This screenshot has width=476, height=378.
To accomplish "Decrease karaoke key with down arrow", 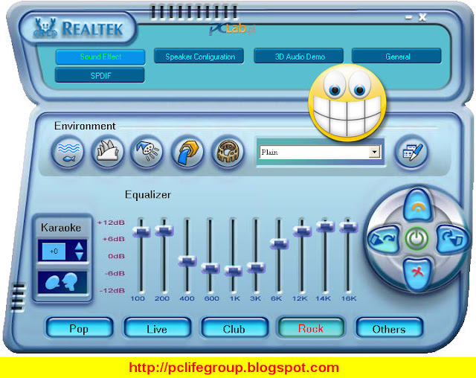I will click(x=79, y=257).
